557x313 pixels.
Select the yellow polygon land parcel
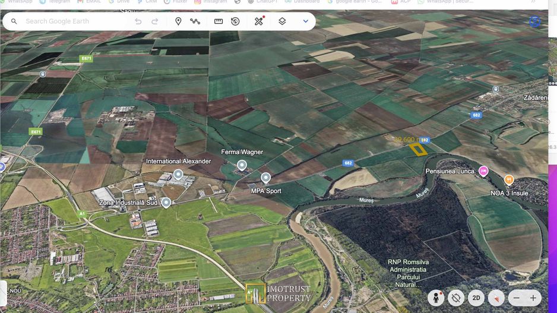click(x=419, y=149)
